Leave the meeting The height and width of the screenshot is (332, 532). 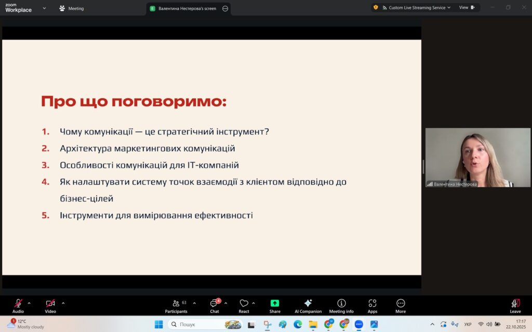coord(515,305)
